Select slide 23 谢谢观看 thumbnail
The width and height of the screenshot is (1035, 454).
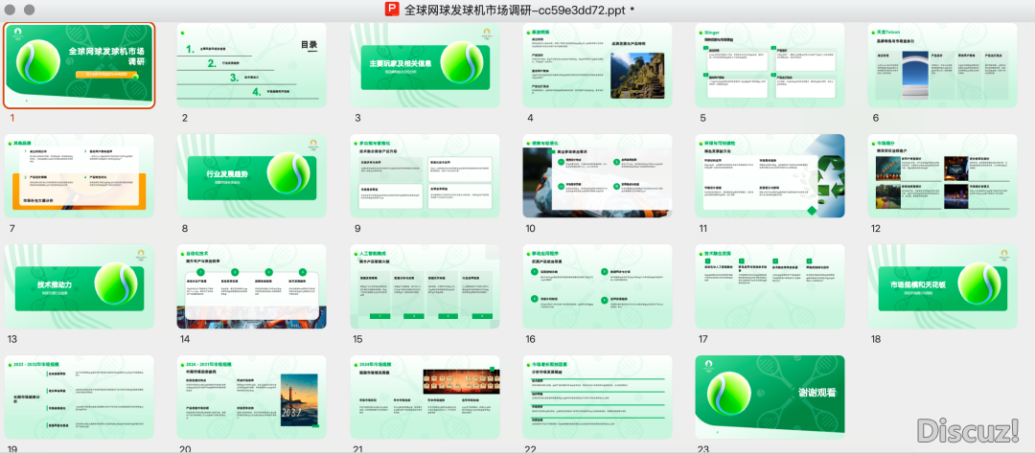[770, 397]
